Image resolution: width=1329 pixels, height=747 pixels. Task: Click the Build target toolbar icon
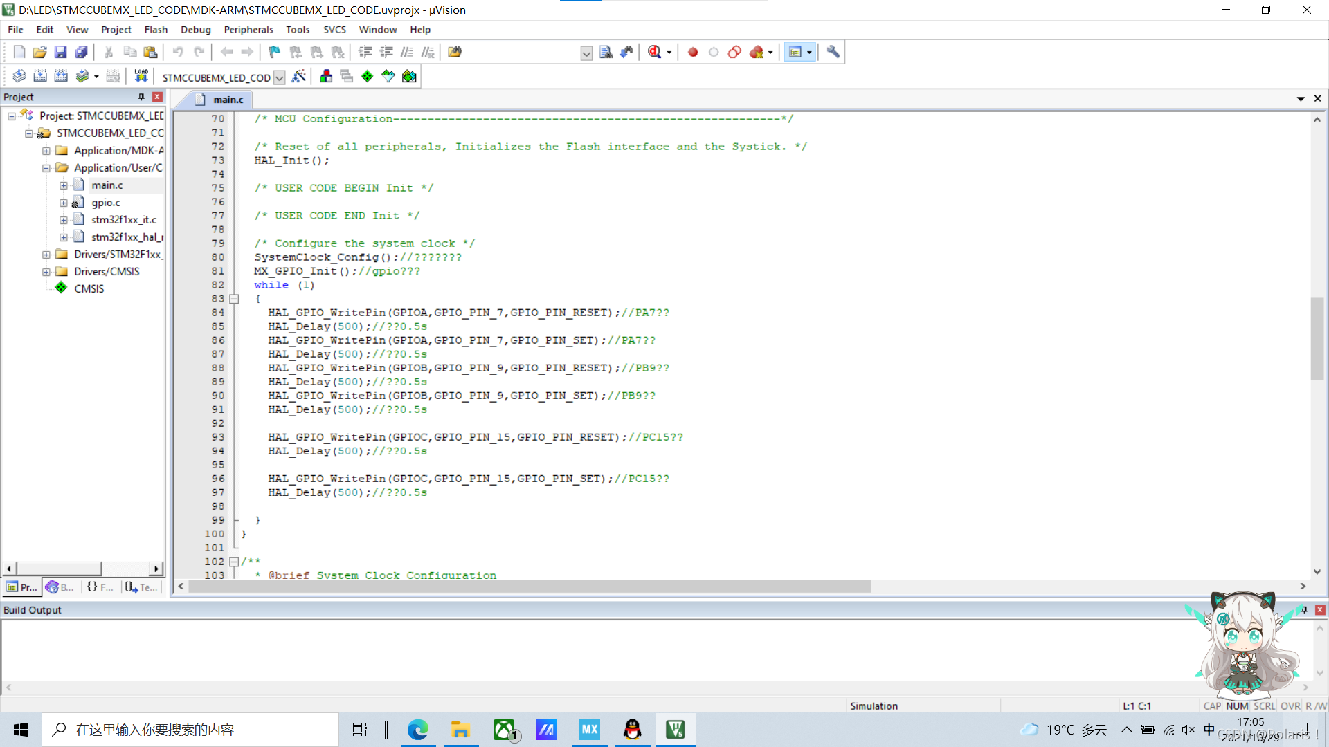pos(40,77)
